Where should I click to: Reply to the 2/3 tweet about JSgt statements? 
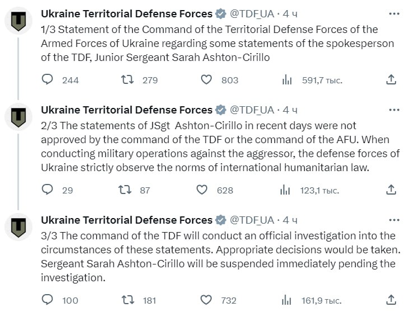48,190
